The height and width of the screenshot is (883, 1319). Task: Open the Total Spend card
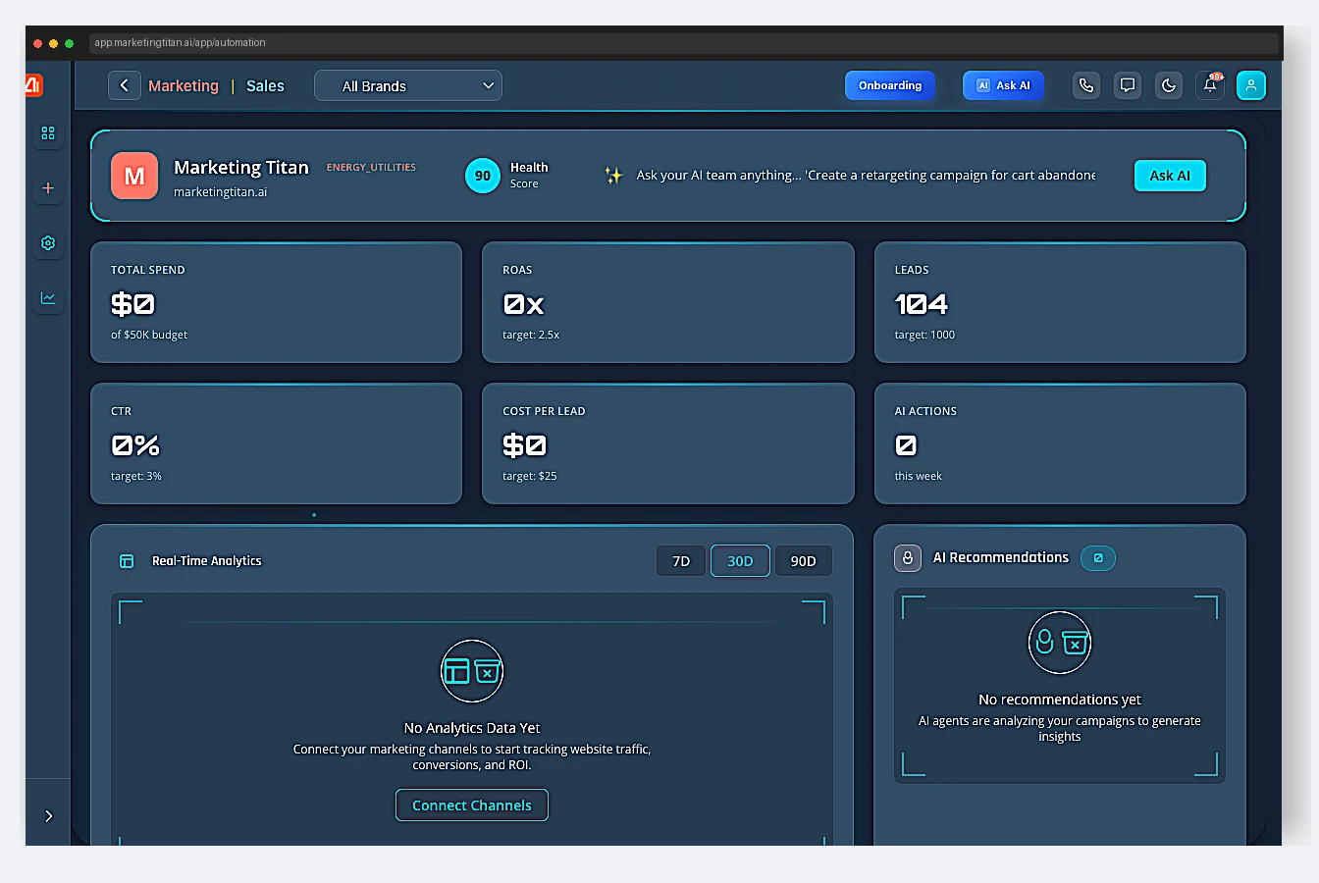(276, 302)
